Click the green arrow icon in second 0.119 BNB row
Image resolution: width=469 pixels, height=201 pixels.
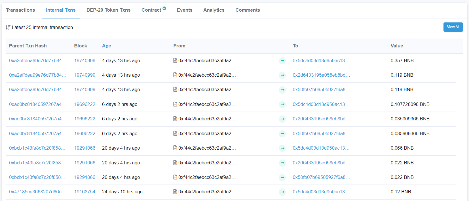[x=282, y=90]
